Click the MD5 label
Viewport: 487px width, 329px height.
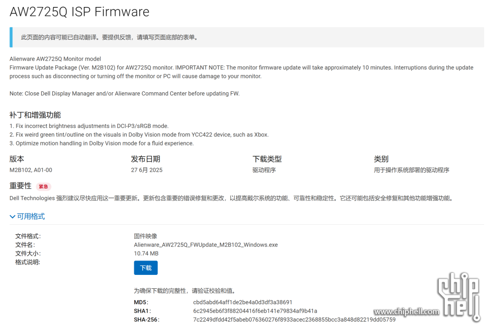141,302
